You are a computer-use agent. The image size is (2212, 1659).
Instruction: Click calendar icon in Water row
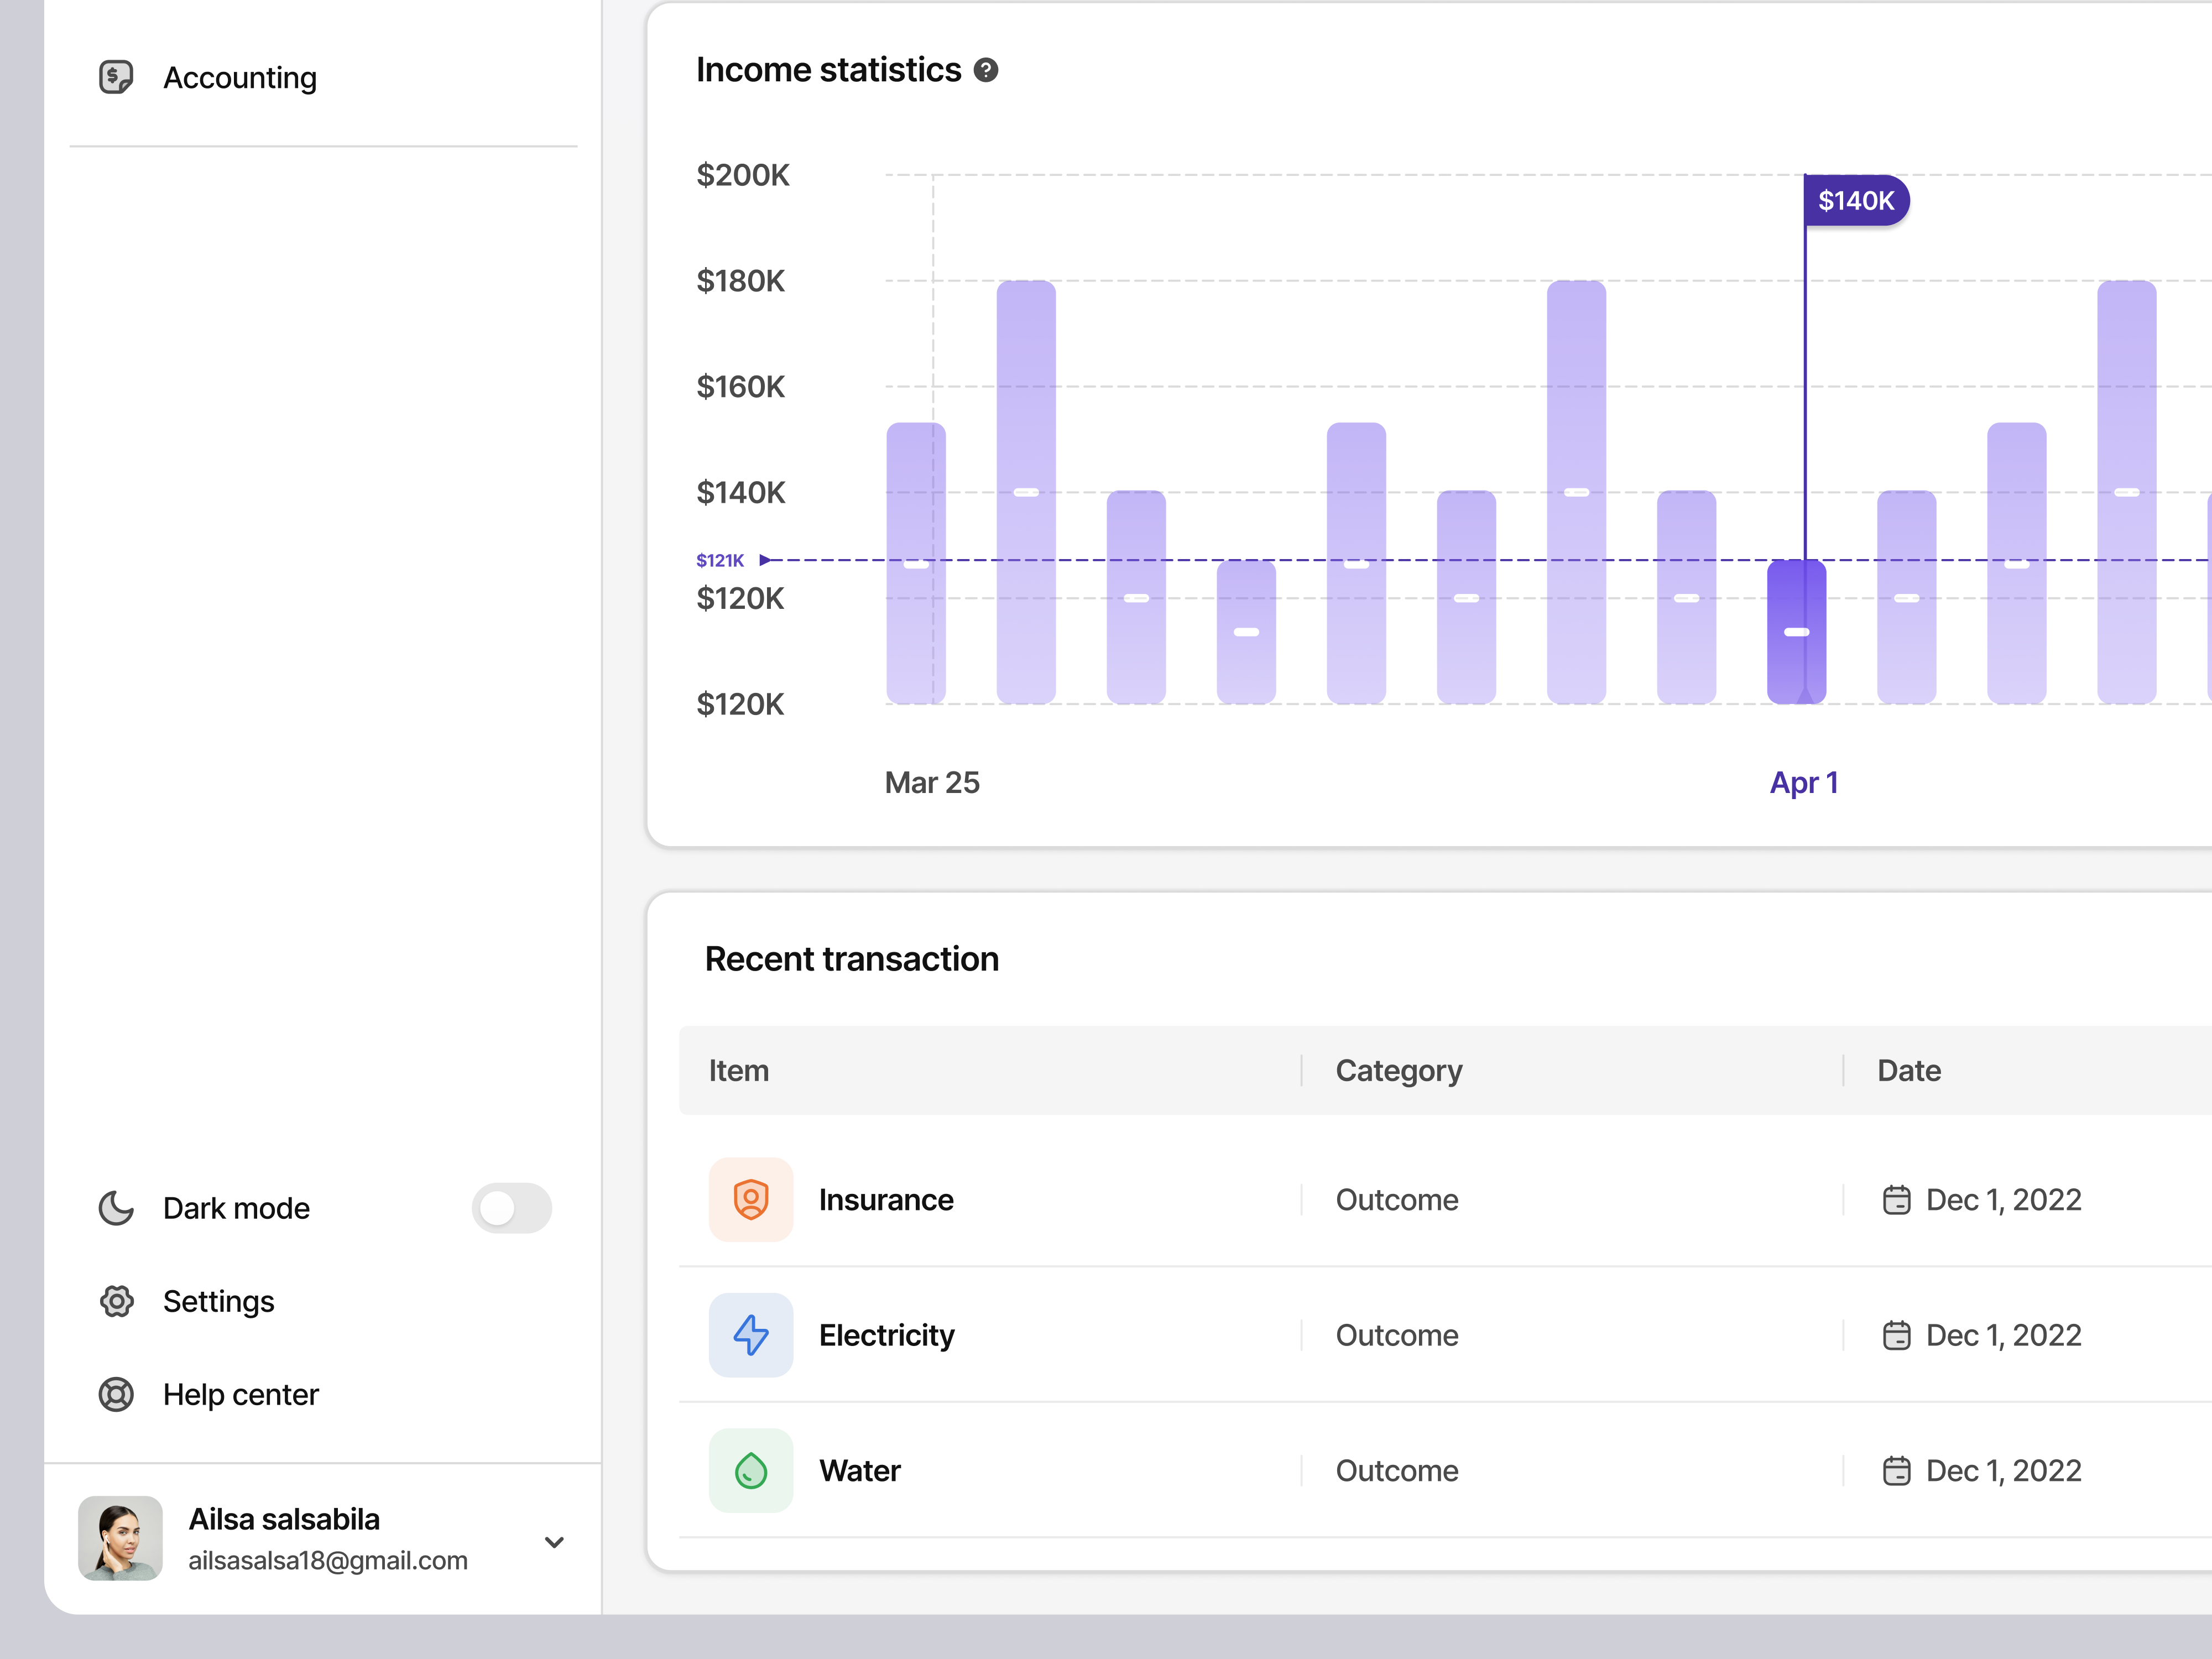[x=1896, y=1470]
